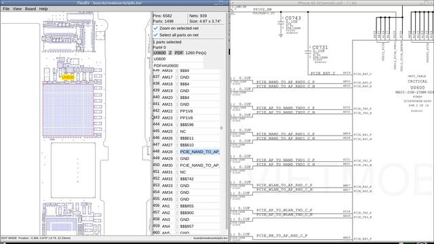
Task: Select the $$$855 net on pin AN1
Action: (x=187, y=206)
